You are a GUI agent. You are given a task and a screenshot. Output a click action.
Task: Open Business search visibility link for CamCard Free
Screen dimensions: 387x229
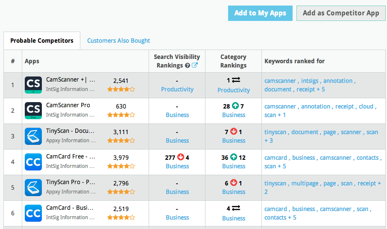tap(177, 166)
